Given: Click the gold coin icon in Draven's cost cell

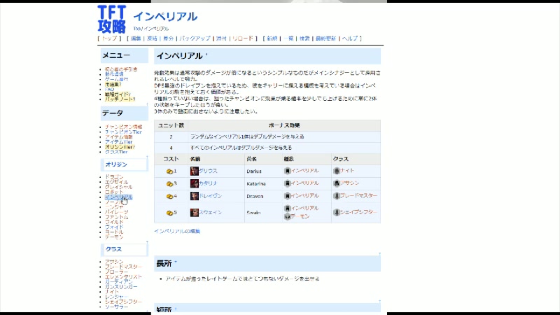Looking at the screenshot, I should pos(169,197).
